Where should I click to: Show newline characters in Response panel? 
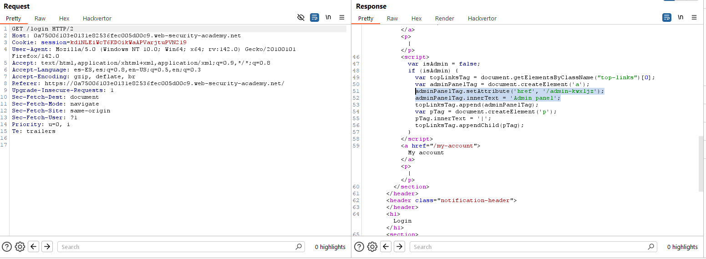click(x=681, y=18)
